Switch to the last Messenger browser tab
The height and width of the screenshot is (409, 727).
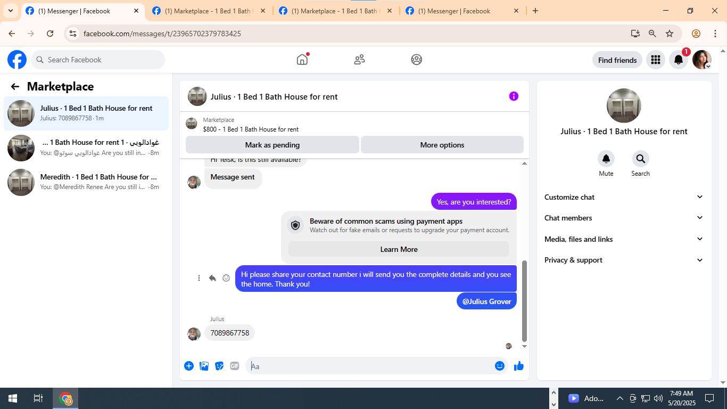coord(462,11)
